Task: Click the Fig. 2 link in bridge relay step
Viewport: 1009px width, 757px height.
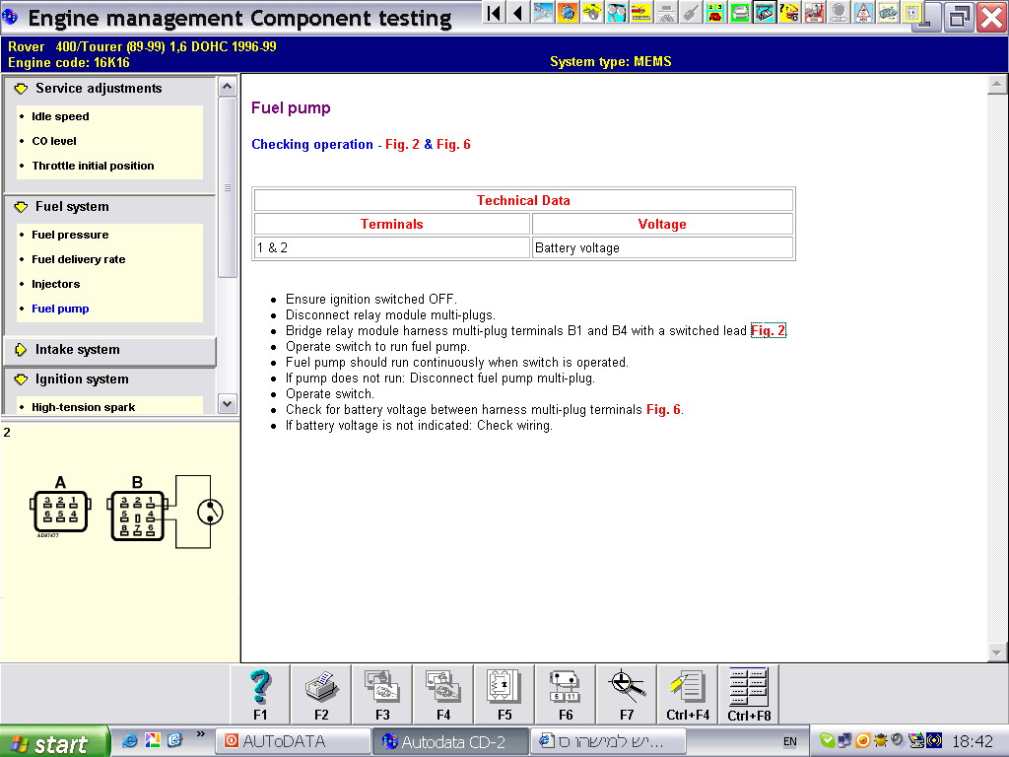Action: coord(768,331)
